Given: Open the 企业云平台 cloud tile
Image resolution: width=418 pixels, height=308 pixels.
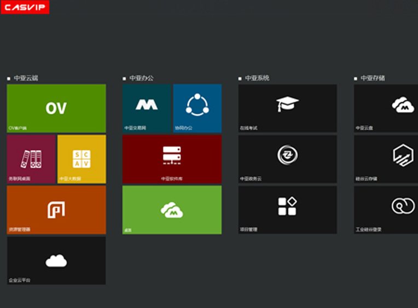Looking at the screenshot, I should 56,260.
